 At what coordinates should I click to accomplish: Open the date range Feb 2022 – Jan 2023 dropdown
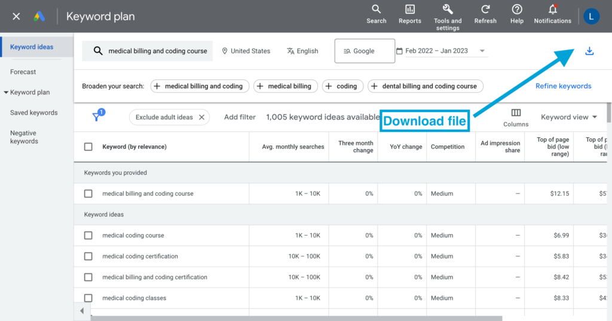(441, 51)
